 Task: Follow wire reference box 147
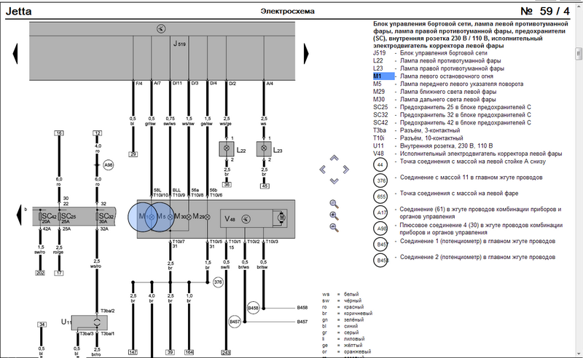tap(133, 352)
